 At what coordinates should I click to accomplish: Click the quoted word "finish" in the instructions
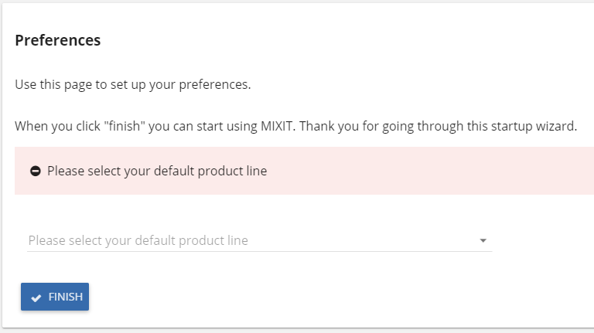[x=125, y=126]
